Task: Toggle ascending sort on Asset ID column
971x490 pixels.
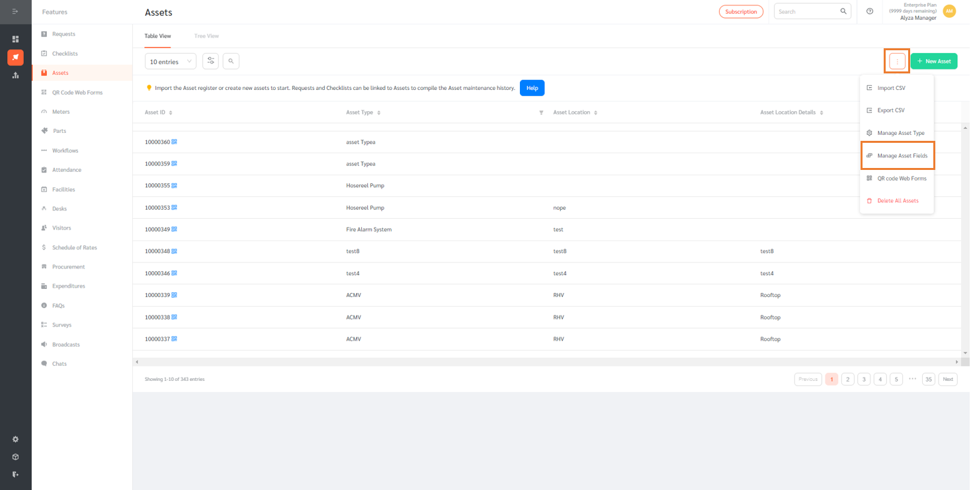Action: click(x=170, y=112)
